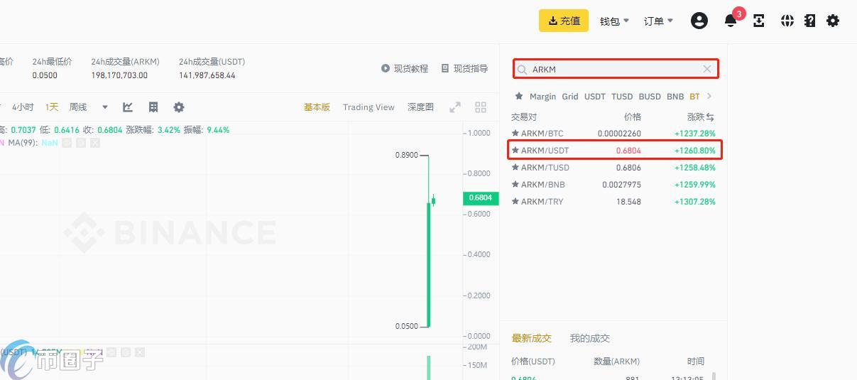Toggle 涨跌 column swap arrows icon
857x380 pixels.
[x=710, y=116]
